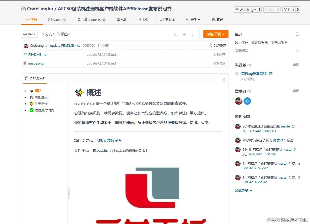This screenshot has height=224, width=310.
Task: Click the blue C contributor avatar
Action: [x=247, y=101]
